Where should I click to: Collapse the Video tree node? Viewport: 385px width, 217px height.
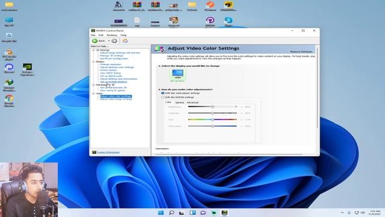click(94, 94)
